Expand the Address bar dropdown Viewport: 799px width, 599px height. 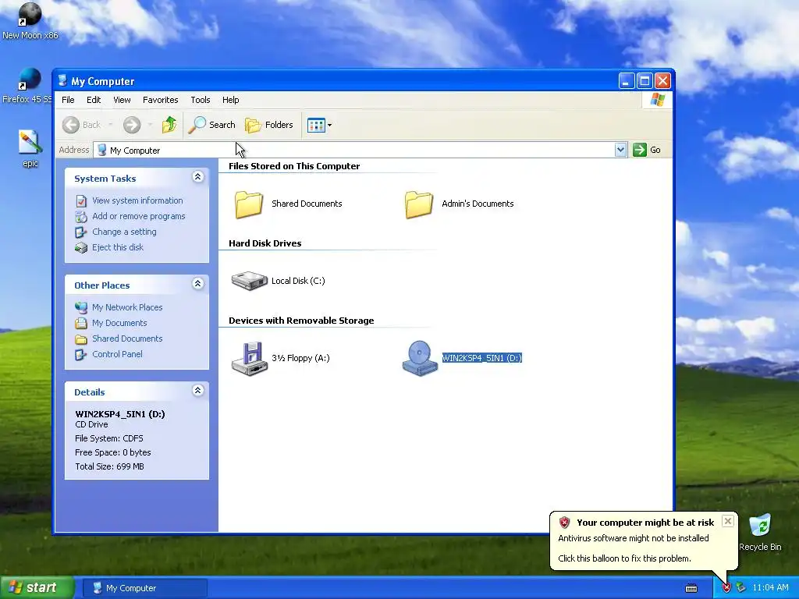coord(620,150)
